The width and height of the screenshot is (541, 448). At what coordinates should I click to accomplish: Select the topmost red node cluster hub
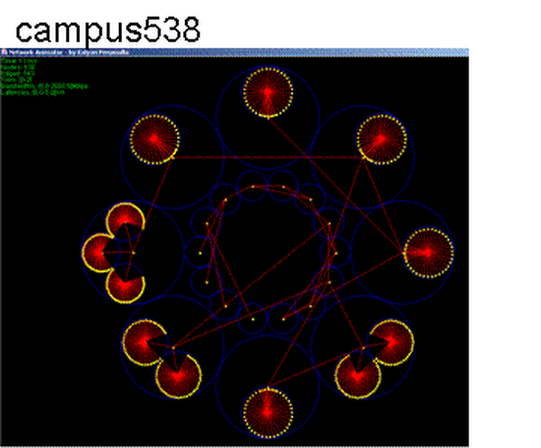tap(269, 92)
